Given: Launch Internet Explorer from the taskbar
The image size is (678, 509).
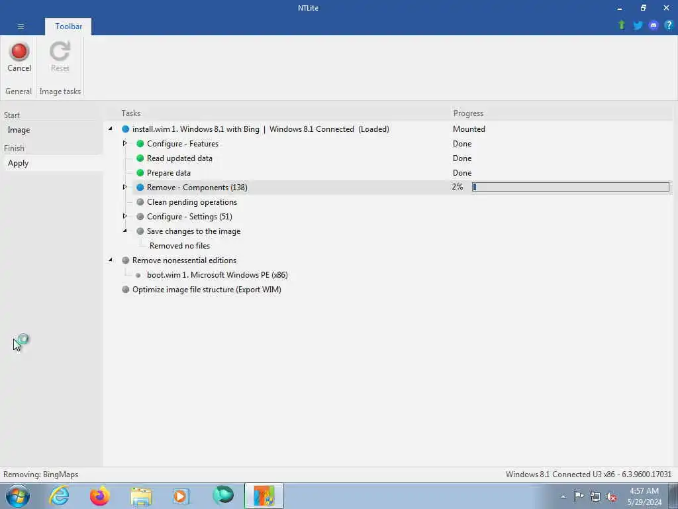Looking at the screenshot, I should point(59,496).
